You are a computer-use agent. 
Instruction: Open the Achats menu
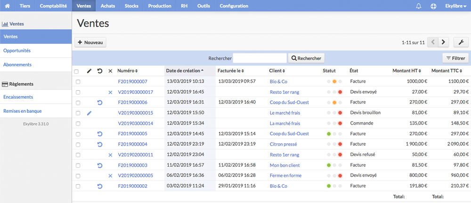(x=108, y=6)
